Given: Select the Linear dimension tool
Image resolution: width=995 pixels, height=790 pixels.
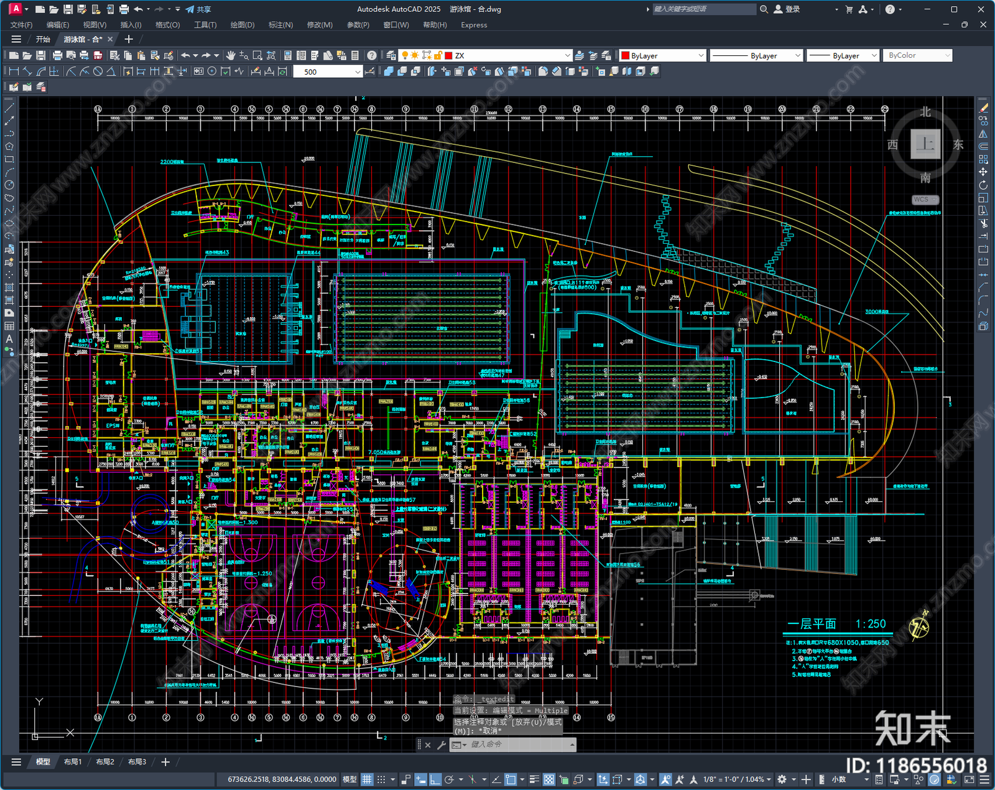Looking at the screenshot, I should tap(14, 72).
